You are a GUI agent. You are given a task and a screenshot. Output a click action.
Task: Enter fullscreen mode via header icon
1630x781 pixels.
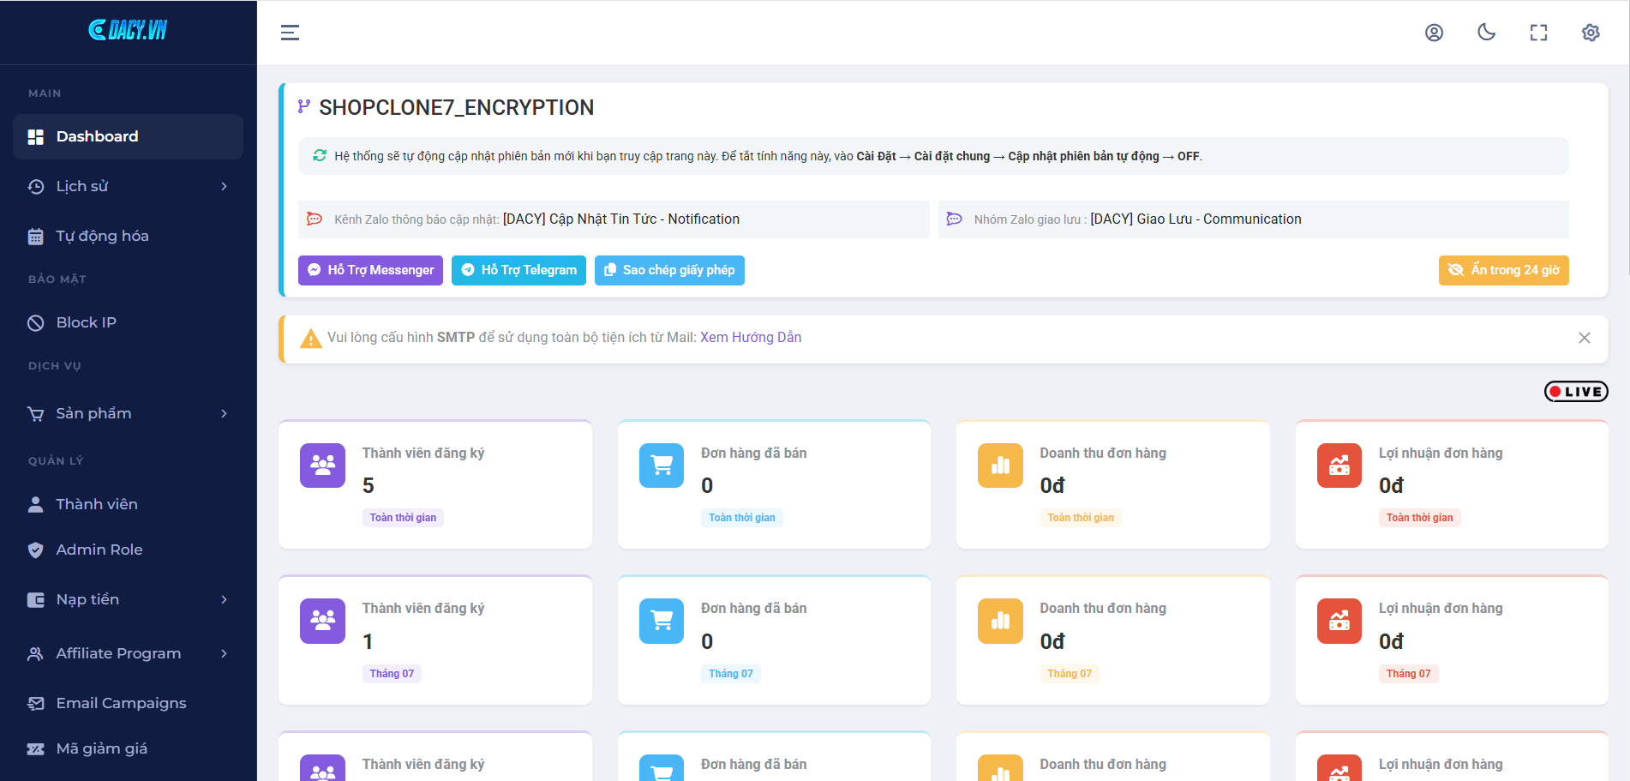[x=1538, y=33]
